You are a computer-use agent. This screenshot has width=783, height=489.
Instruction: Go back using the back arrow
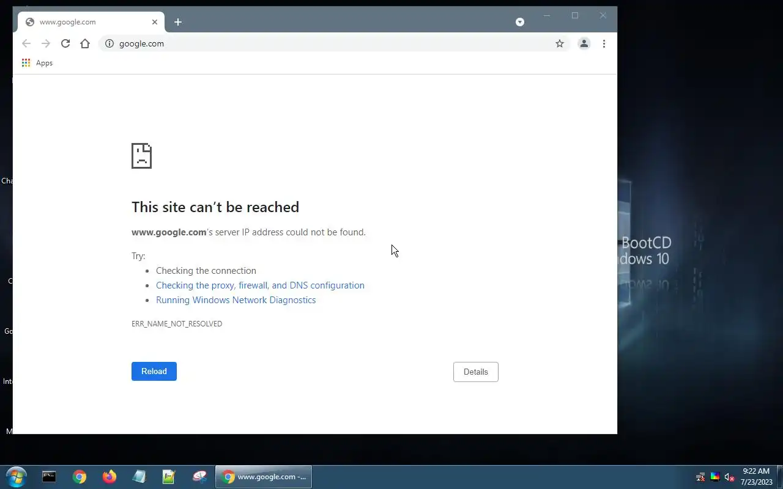[x=26, y=43]
